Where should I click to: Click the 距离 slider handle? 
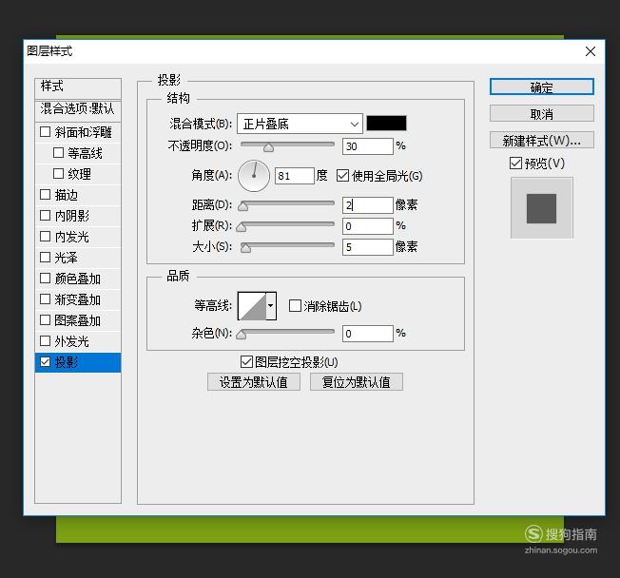(243, 206)
